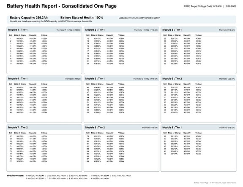The width and height of the screenshot is (243, 187).
Task: Click cell number 12 in Module 2
Action: [x=88, y=39]
